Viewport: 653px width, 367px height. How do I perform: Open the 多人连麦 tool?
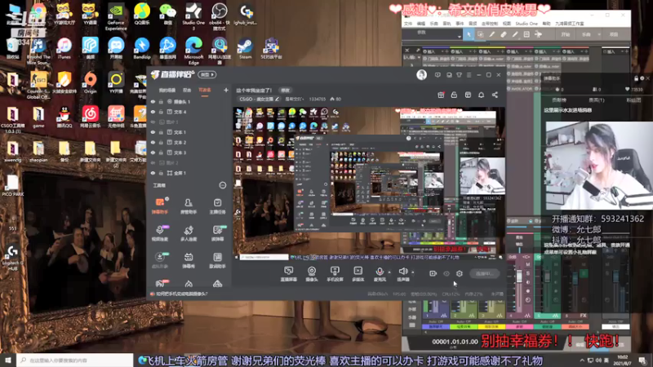189,233
